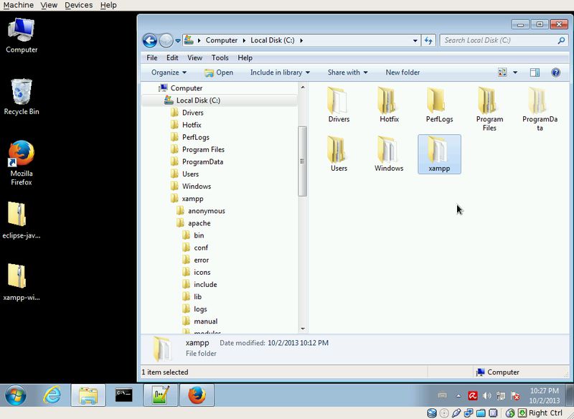Launch Internet Explorer from the taskbar
The image size is (574, 419).
pyautogui.click(x=52, y=395)
